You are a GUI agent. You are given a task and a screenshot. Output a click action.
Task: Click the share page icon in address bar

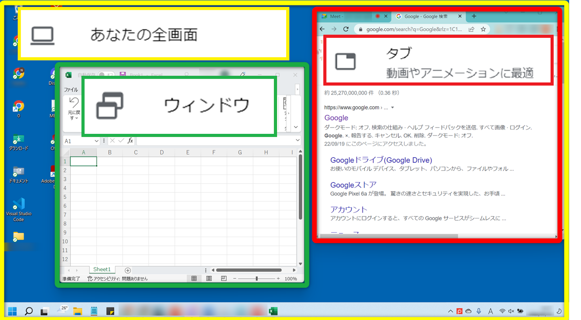point(471,29)
